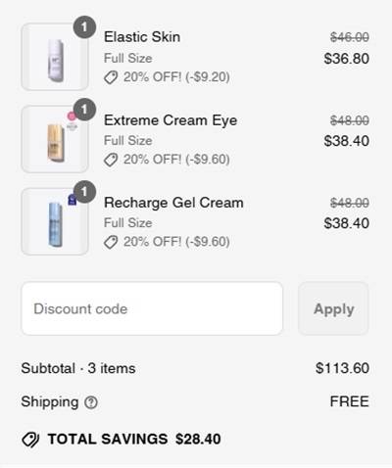Click the discount tag icon under Extreme Cream Eye
The image size is (392, 468).
coord(111,160)
